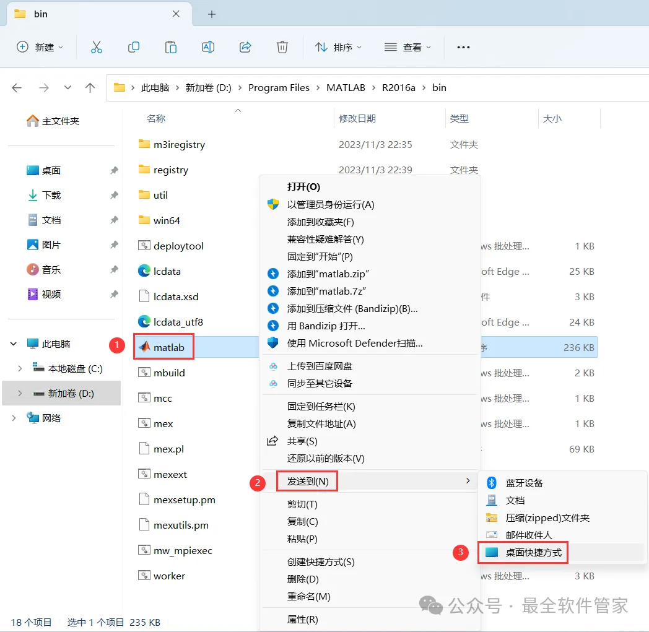This screenshot has height=632, width=649.
Task: Select the lcdata_utf8 file
Action: [170, 322]
